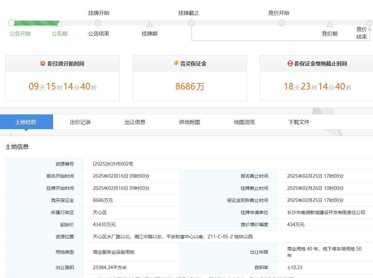This screenshot has height=278, width=373.
Task: Click the alarm clock icon beside 距挂牌开始时间
Action: click(x=43, y=63)
